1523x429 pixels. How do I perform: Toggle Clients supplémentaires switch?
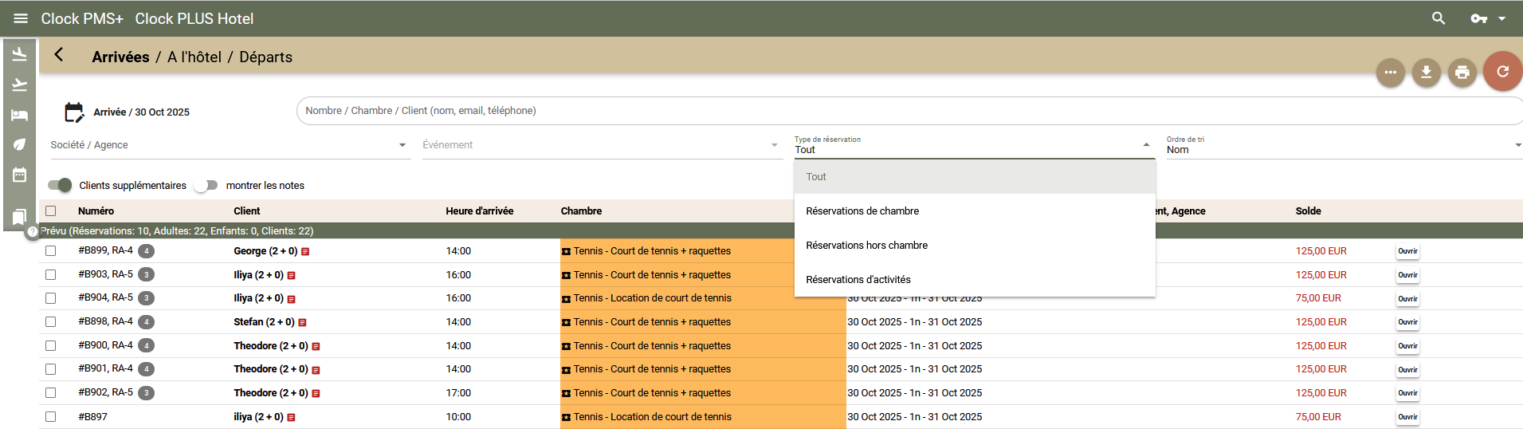tap(60, 185)
